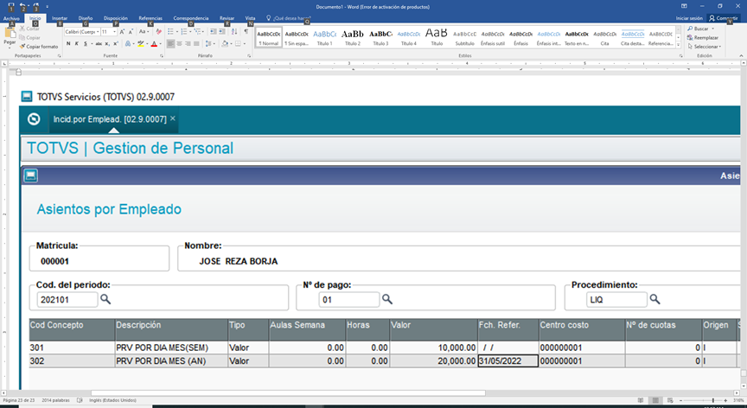Screen dimensions: 747x408
Task: Collapse the ribbon with the chevron
Action: coord(741,55)
